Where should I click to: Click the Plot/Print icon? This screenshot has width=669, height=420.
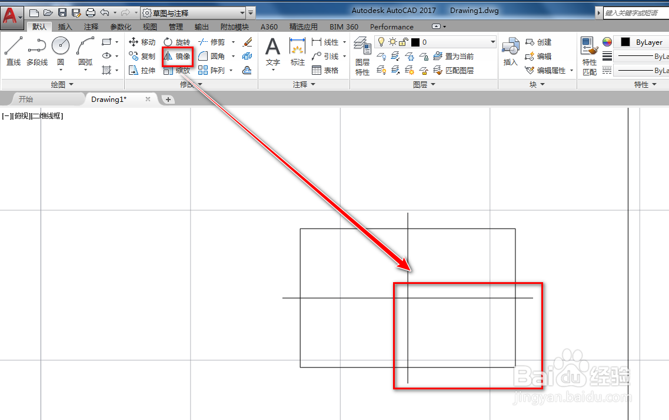[91, 13]
